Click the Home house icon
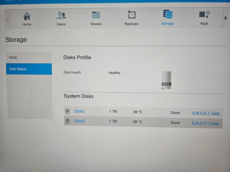 [27, 16]
